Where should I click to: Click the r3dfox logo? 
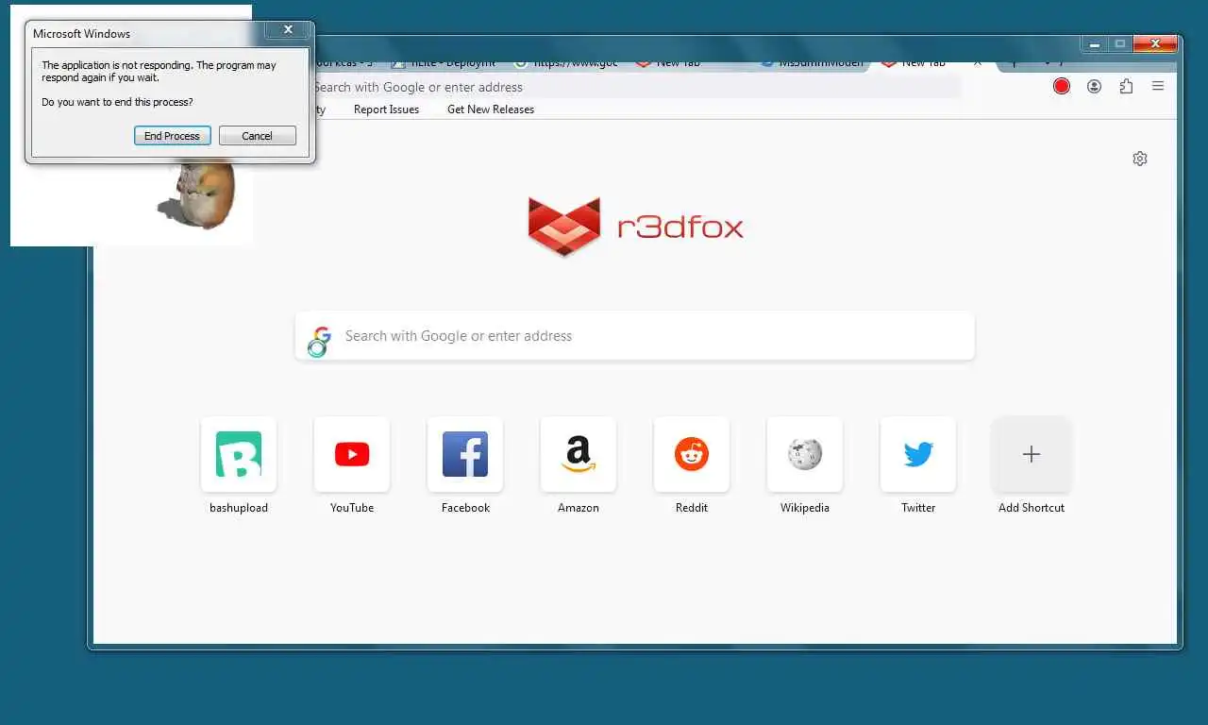636,227
